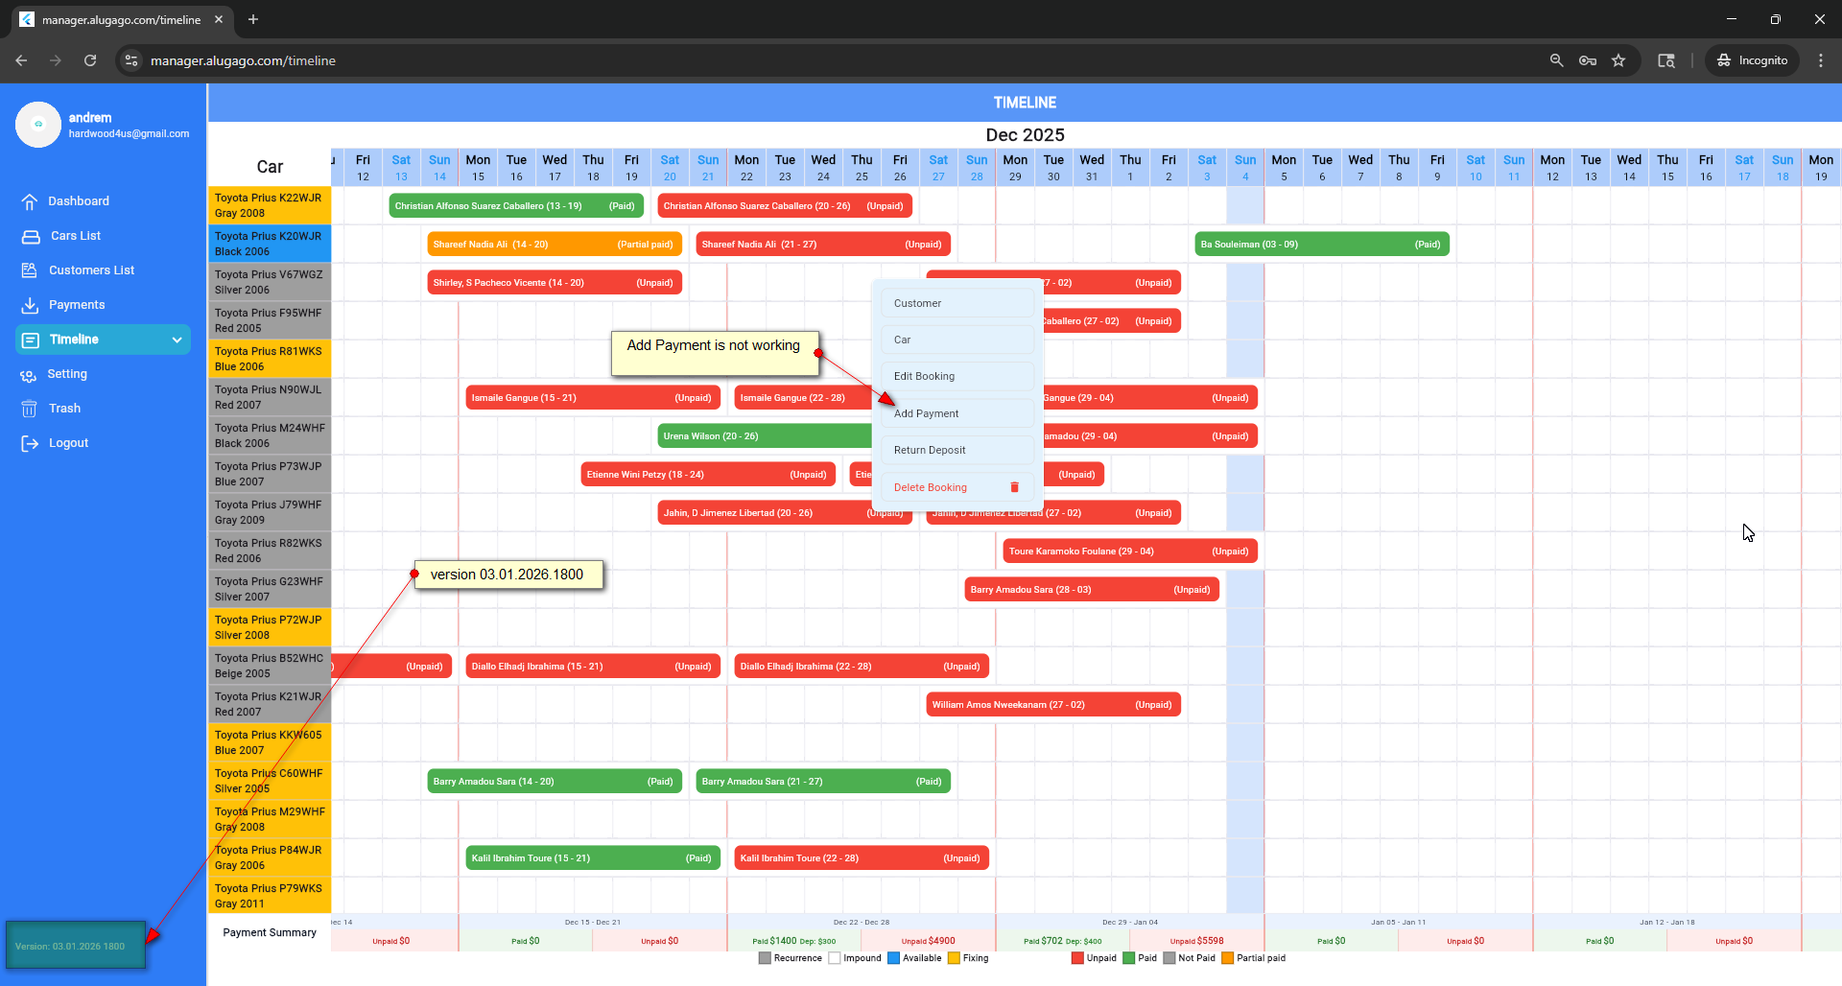The height and width of the screenshot is (986, 1842).
Task: Click the Logout icon
Action: [30, 443]
